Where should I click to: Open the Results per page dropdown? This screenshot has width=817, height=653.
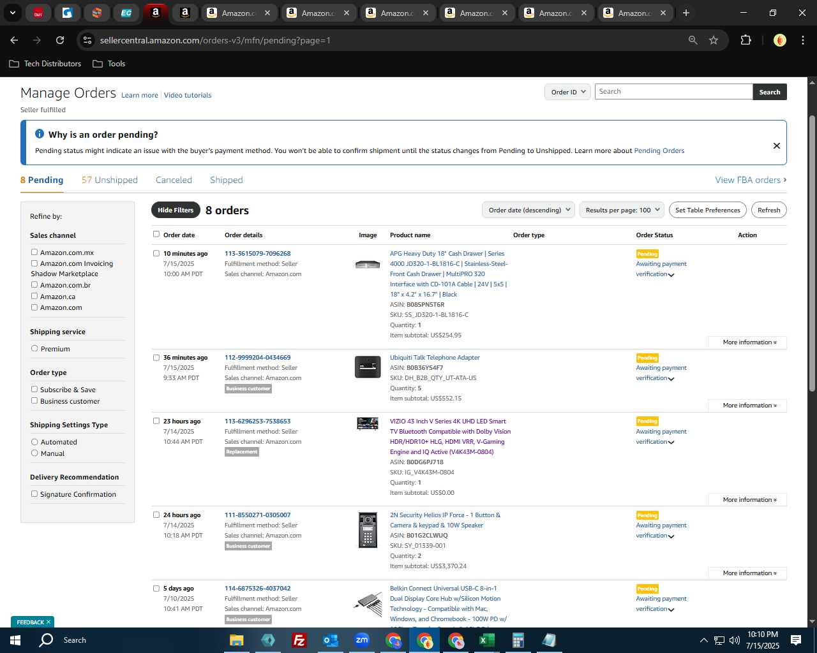coord(622,210)
